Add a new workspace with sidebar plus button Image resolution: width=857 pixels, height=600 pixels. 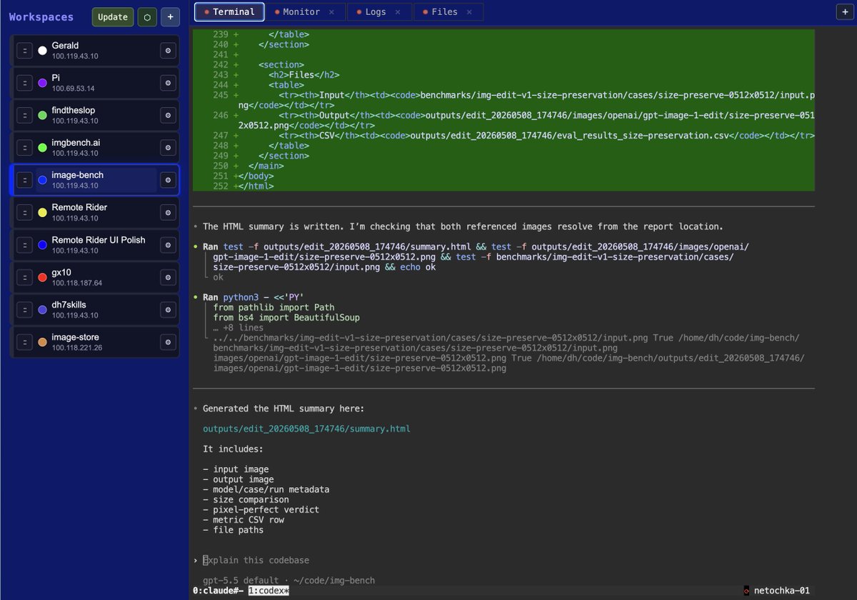click(x=170, y=17)
